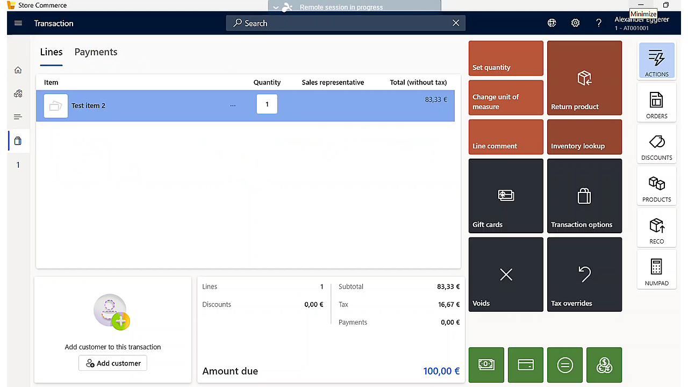Click the quantity box showing 1
Screen dimensions: 688x387
267,104
